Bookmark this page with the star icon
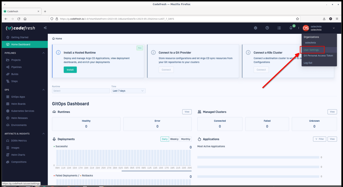Image resolution: width=343 pixels, height=187 pixels. click(x=298, y=19)
